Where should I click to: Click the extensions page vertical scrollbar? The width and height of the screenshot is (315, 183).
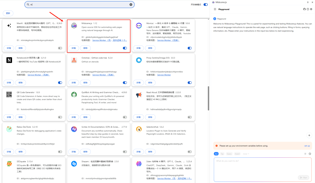coord(208,98)
